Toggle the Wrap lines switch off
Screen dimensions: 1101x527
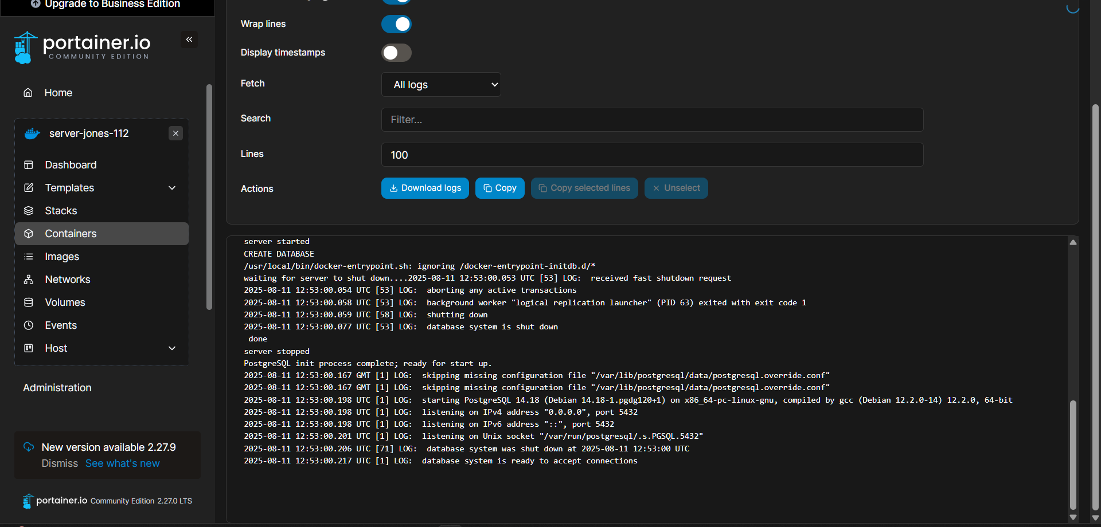coord(396,24)
